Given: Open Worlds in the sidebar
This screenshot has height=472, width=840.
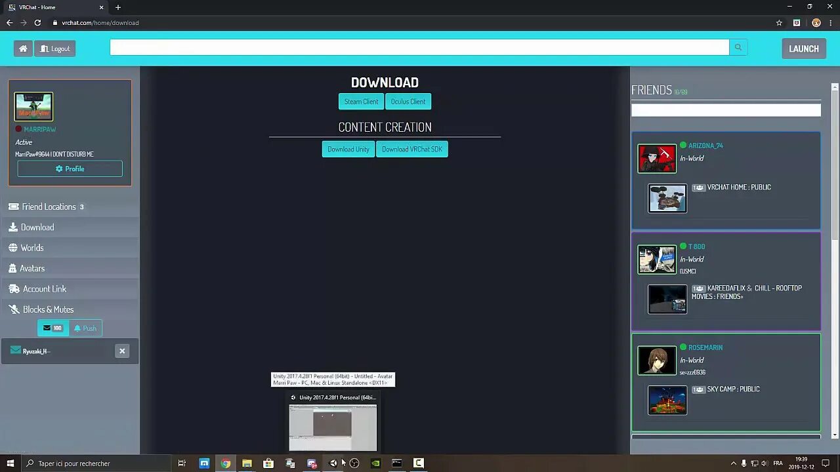Looking at the screenshot, I should tap(70, 248).
